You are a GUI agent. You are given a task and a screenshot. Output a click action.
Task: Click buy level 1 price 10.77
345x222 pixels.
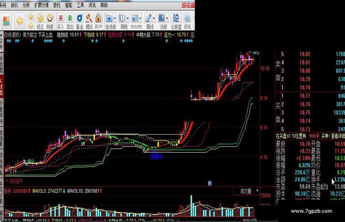(305, 96)
